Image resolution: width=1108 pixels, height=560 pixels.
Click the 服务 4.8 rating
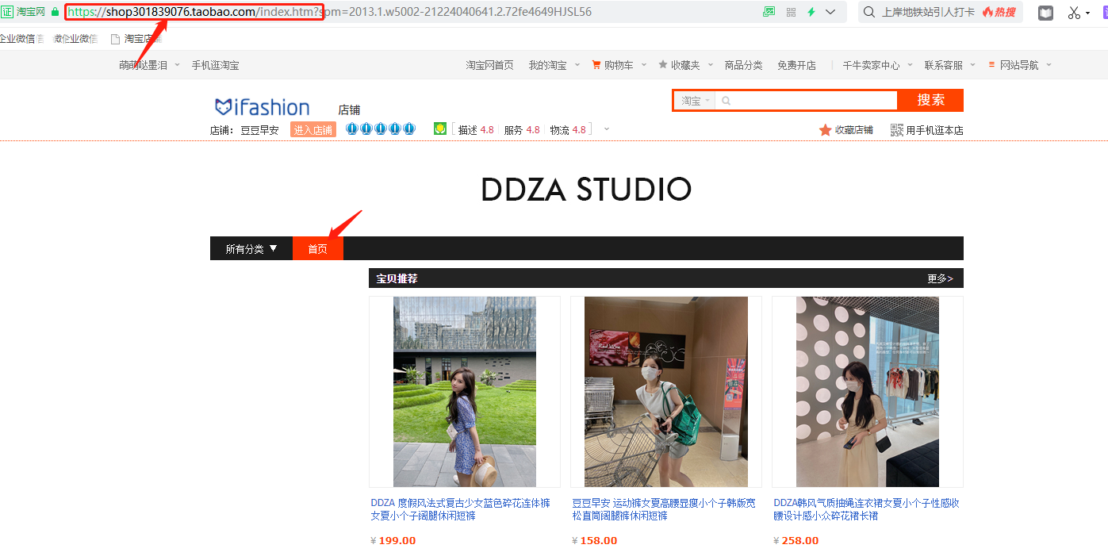[522, 130]
